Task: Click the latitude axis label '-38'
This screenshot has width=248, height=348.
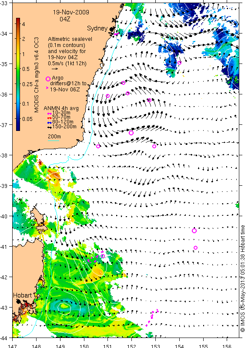Action: [x=3, y=155]
